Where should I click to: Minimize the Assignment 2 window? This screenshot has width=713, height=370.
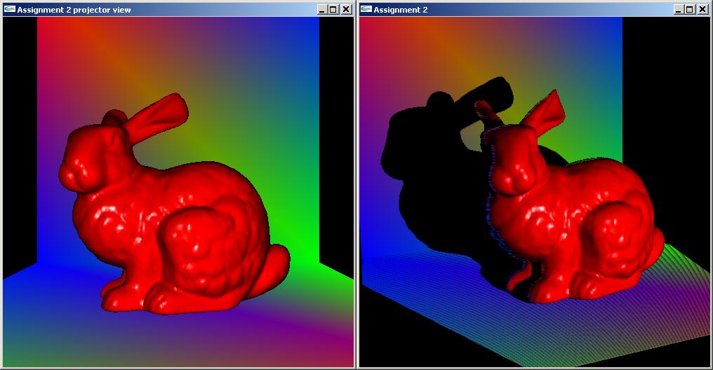click(679, 10)
